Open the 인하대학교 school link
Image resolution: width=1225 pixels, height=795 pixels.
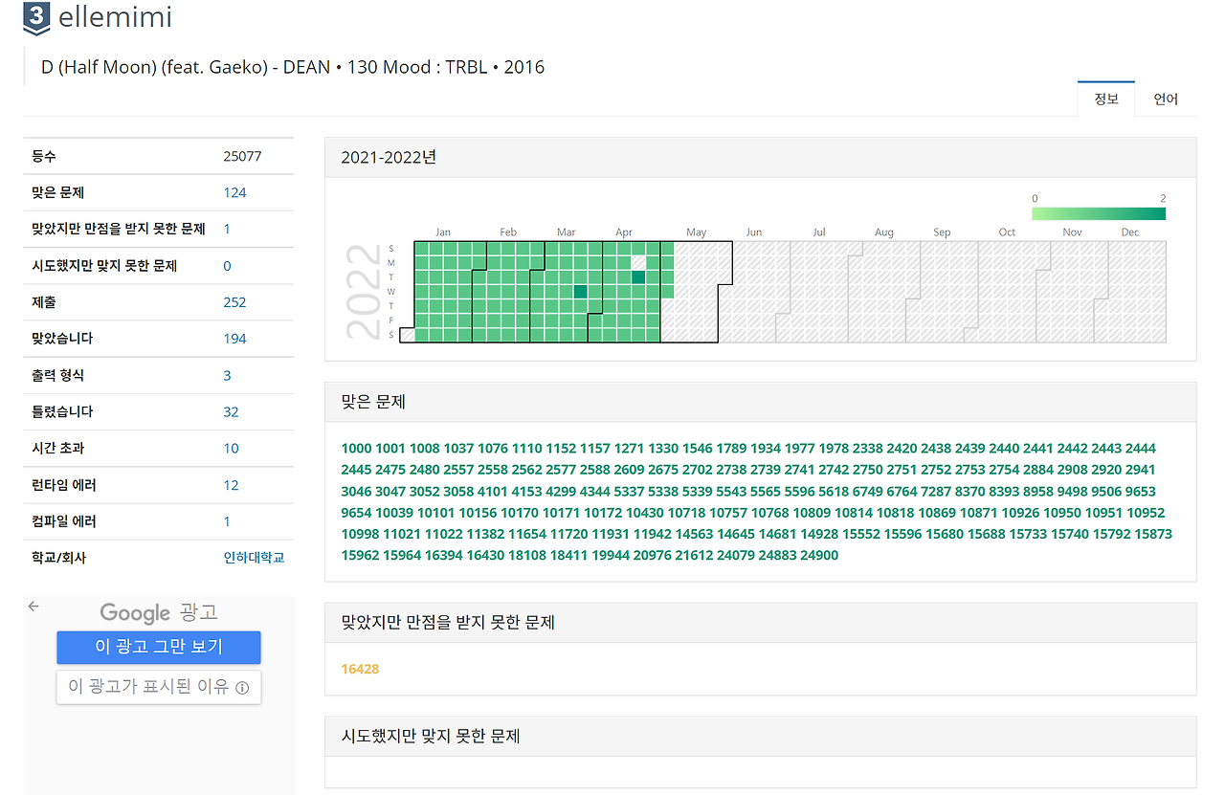(254, 557)
